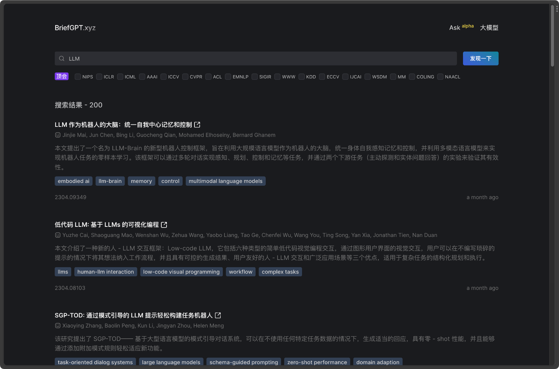Open the 低代码 LLM paper title
This screenshot has height=369, width=559.
coord(106,225)
